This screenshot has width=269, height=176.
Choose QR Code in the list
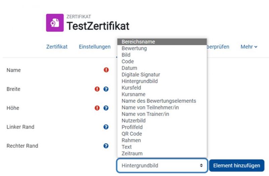(x=132, y=134)
